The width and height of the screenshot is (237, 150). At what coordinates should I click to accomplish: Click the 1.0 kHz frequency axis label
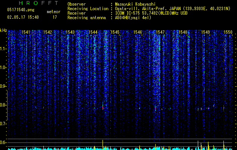pyautogui.click(x=3, y=67)
